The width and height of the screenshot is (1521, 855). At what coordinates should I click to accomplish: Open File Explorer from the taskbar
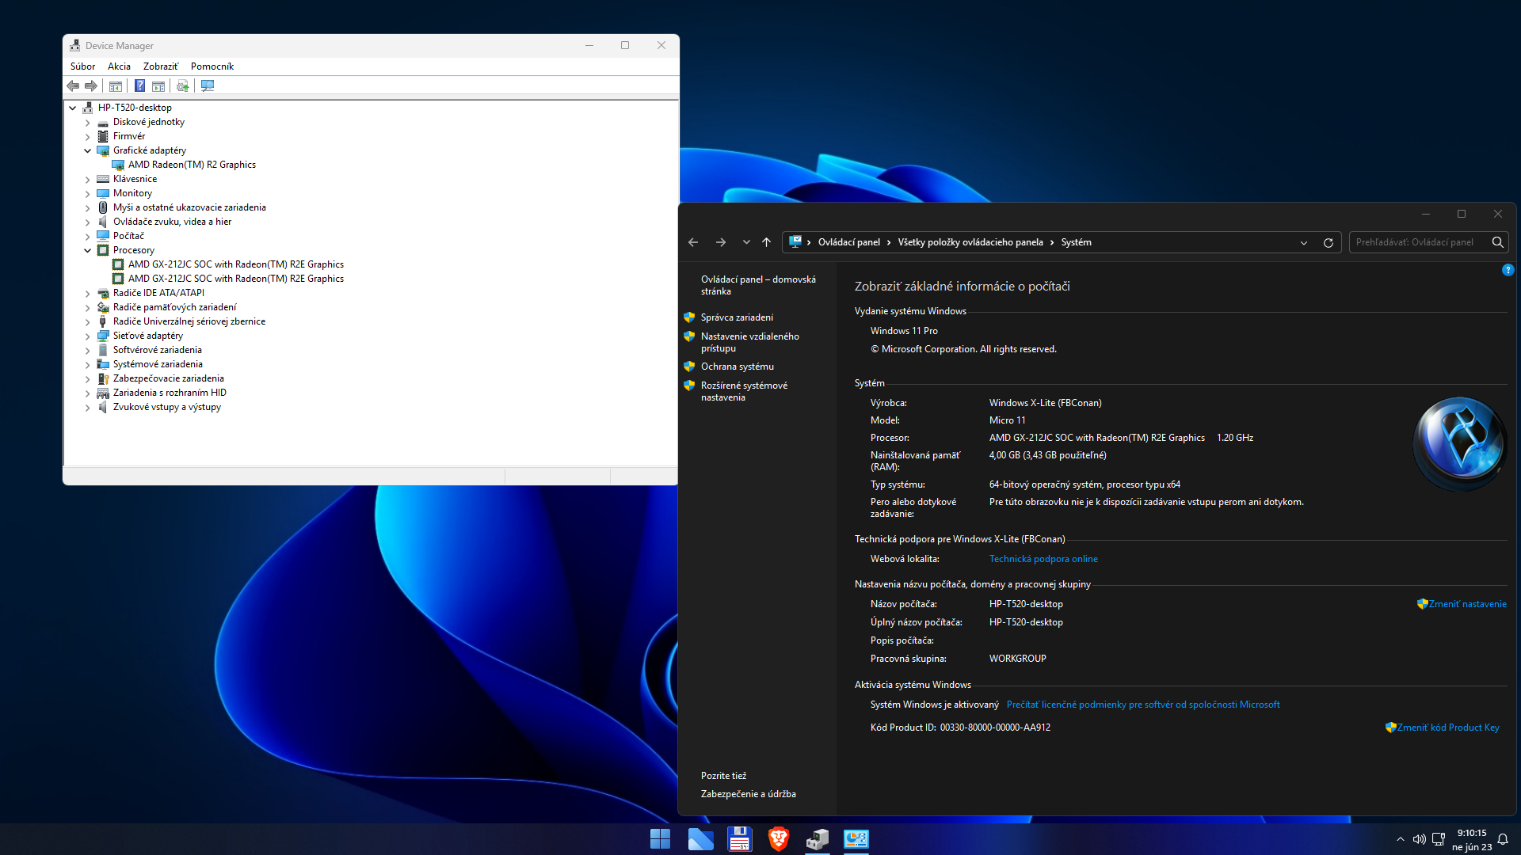pos(700,839)
